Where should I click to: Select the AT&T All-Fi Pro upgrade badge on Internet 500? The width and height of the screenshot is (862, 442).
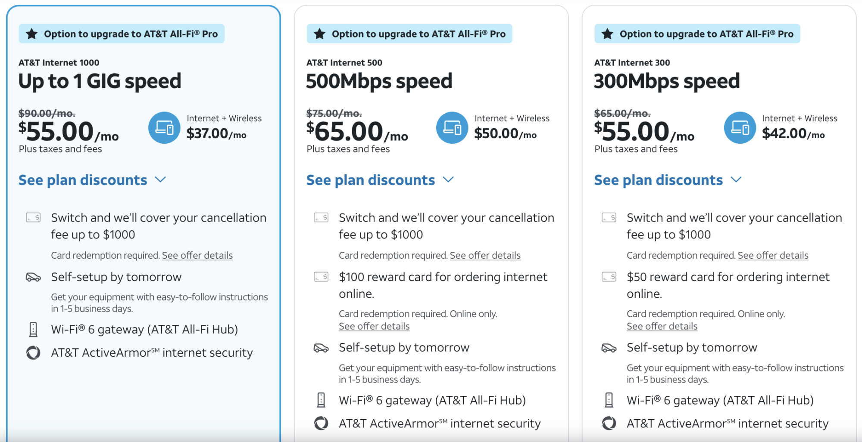409,34
